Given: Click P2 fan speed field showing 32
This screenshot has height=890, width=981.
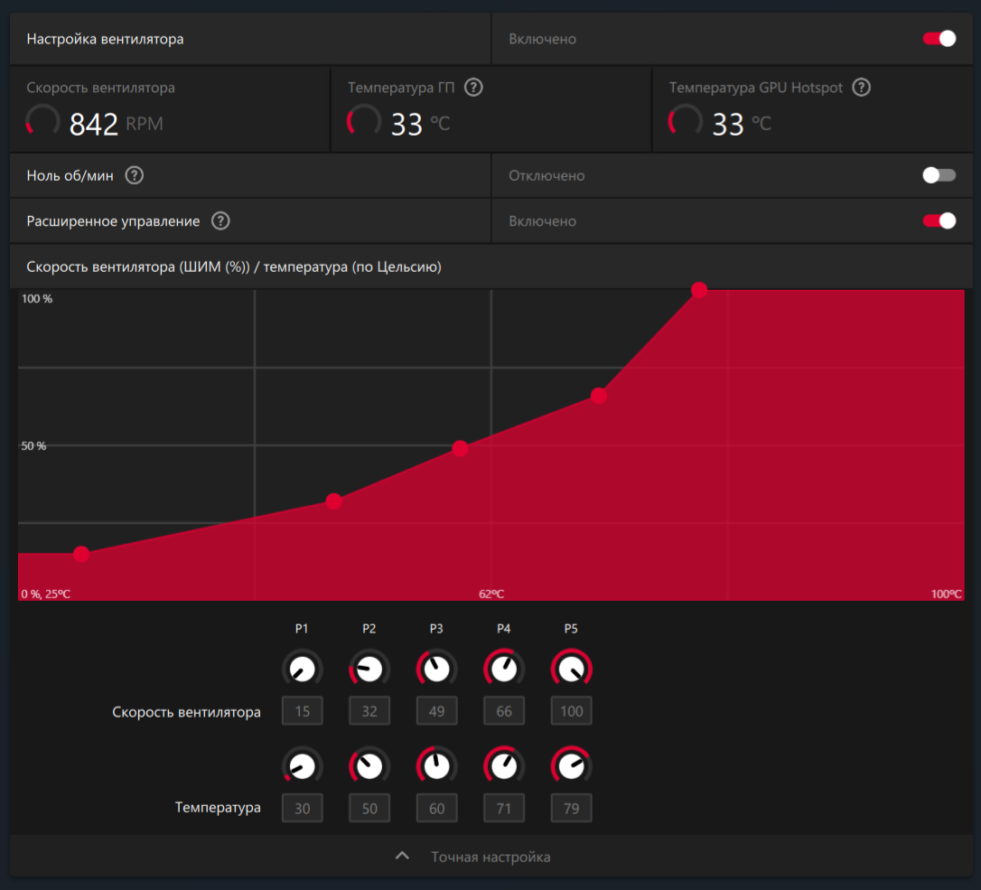Looking at the screenshot, I should click(369, 711).
